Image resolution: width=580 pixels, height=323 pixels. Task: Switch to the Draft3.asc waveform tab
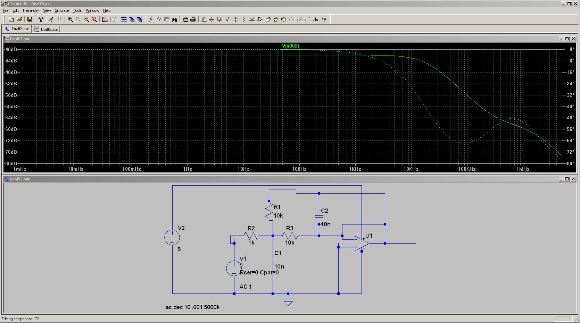point(46,29)
